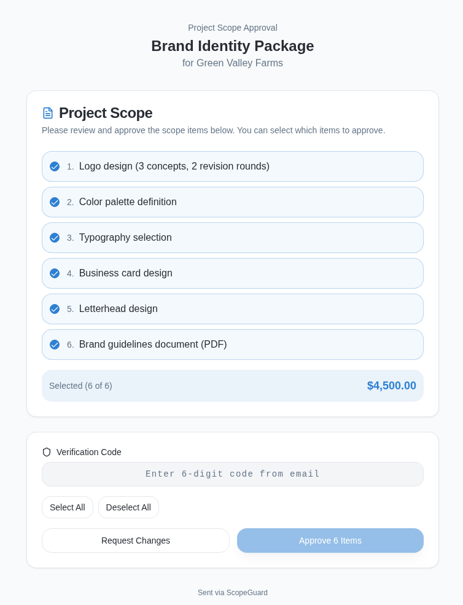The width and height of the screenshot is (463, 605).
Task: Toggle the Letterhead design checkmark
Action: coord(55,309)
